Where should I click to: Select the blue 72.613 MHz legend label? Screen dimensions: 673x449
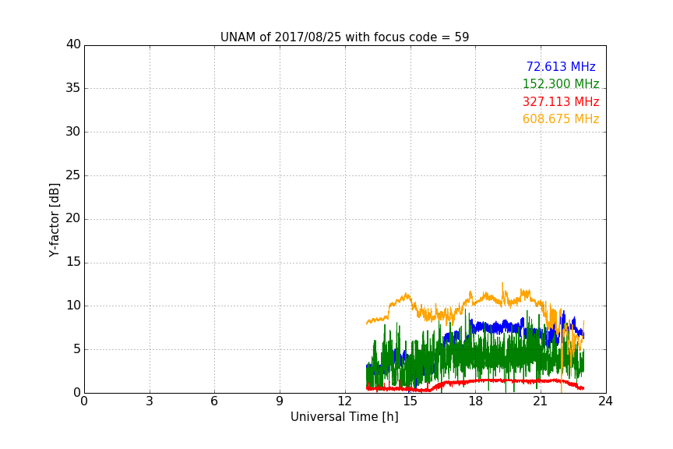(561, 66)
